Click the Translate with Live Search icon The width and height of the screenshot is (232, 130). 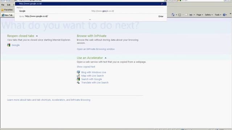(78, 83)
